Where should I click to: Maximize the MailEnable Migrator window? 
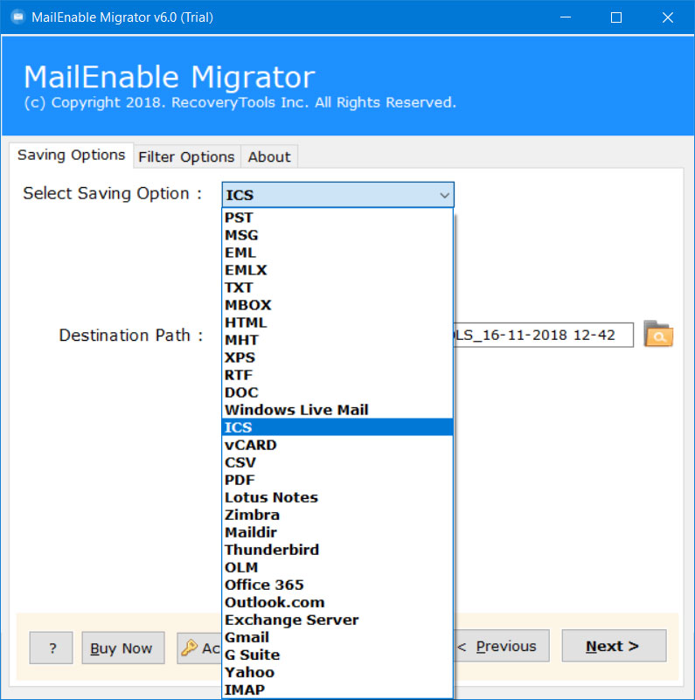point(616,17)
